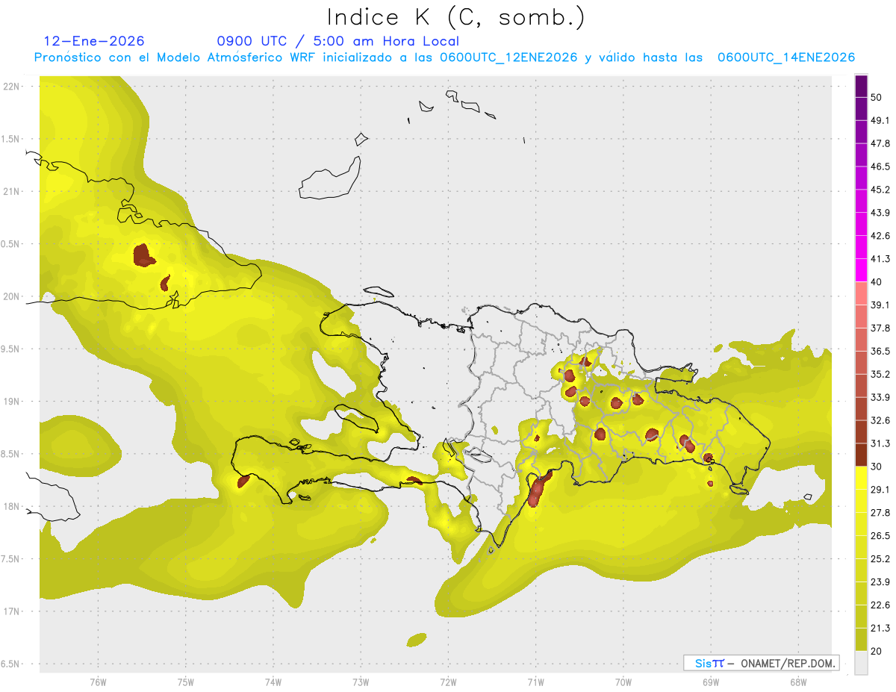Click the '0600UTC_12ENE2026' initialization timestamp
This screenshot has height=692, width=896.
[508, 57]
